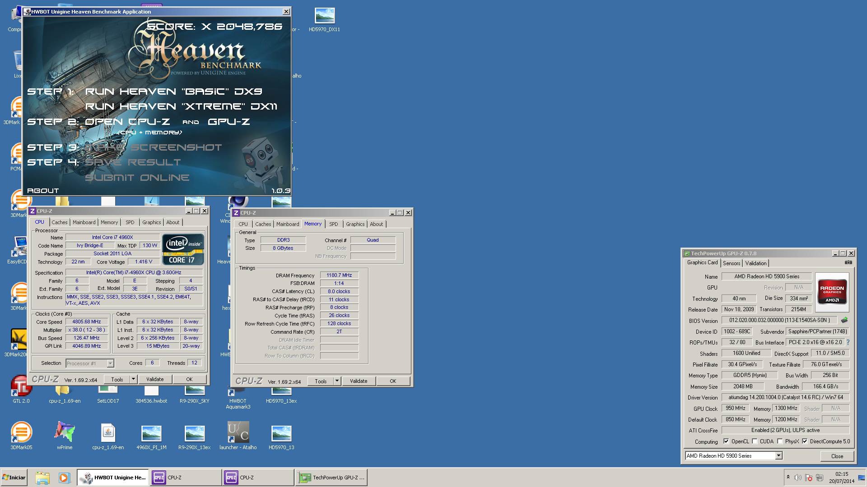
Task: Click the Close button in GPU-Z
Action: [837, 456]
